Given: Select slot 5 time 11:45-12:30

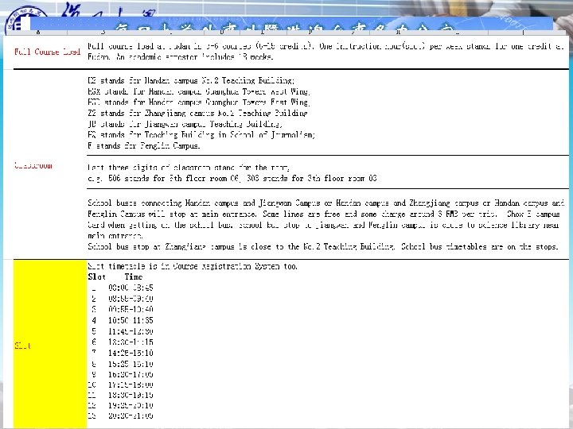Looking at the screenshot, I should [x=131, y=331].
